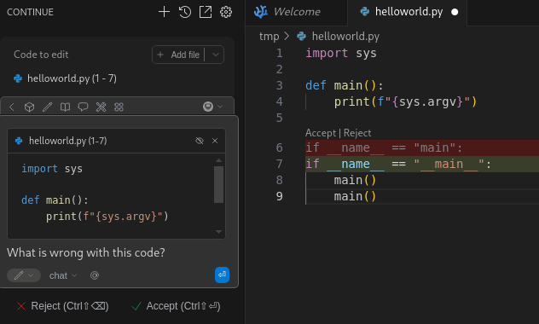The width and height of the screenshot is (539, 324).
Task: Click the speech bubble chat icon
Action: pyautogui.click(x=83, y=107)
